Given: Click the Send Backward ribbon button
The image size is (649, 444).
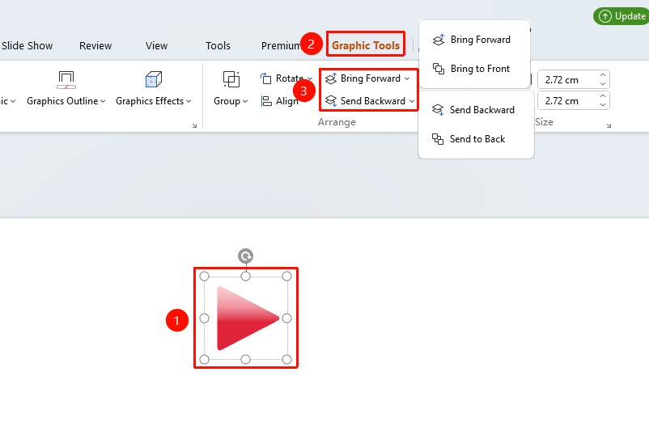Looking at the screenshot, I should 365,101.
